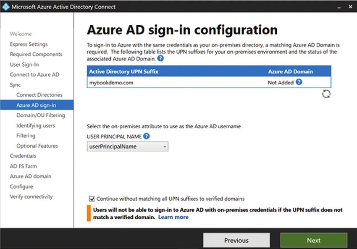This screenshot has width=357, height=249.
Task: Open the Filtering step
Action: (x=26, y=136)
